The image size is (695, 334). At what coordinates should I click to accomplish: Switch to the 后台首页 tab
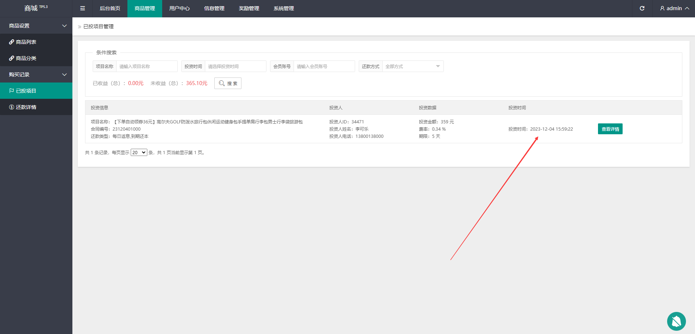(110, 8)
